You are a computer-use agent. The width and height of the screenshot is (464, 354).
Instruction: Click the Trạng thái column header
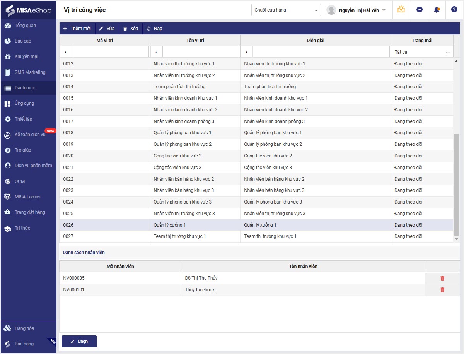tap(422, 41)
